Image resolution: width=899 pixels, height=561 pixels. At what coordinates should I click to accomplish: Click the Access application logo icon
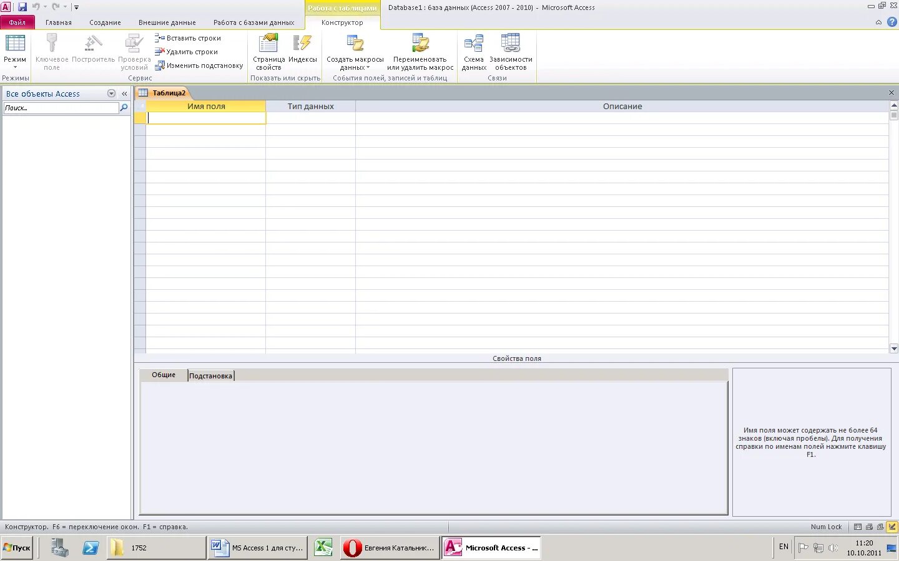[x=6, y=7]
